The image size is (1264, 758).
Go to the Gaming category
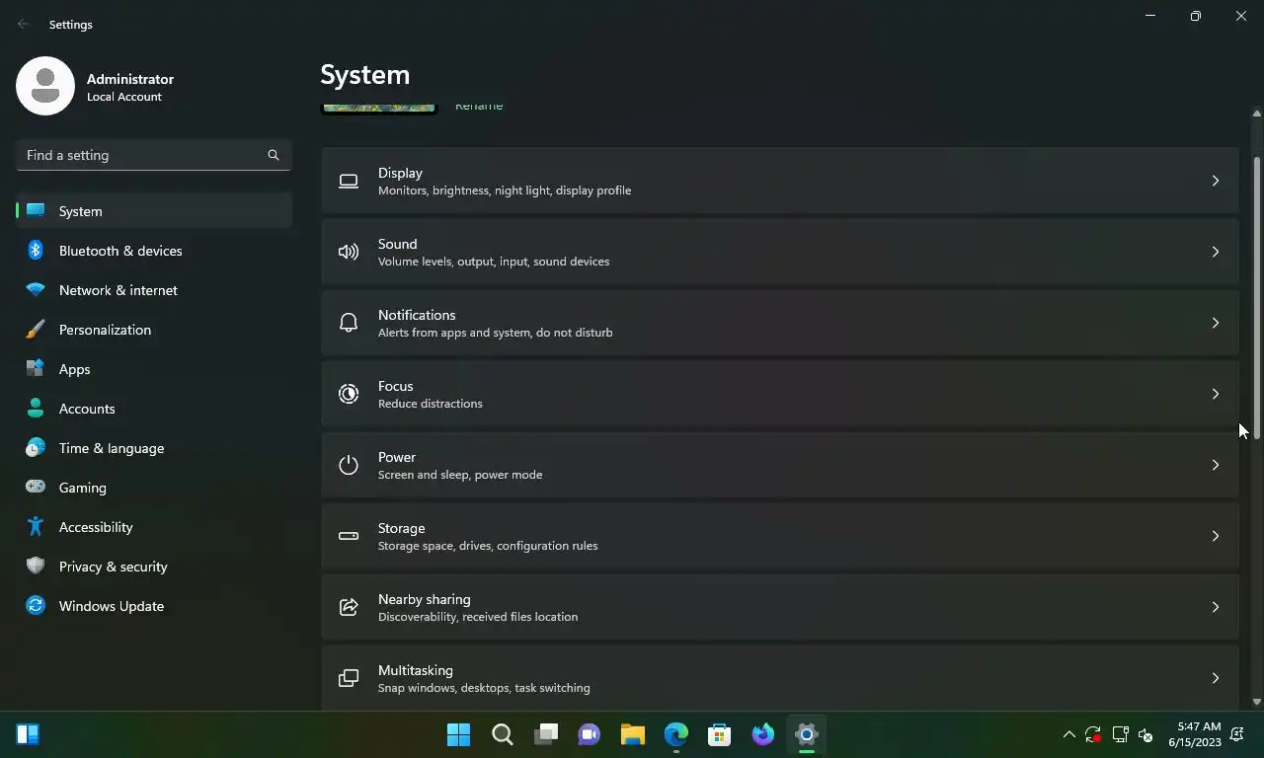click(x=154, y=488)
